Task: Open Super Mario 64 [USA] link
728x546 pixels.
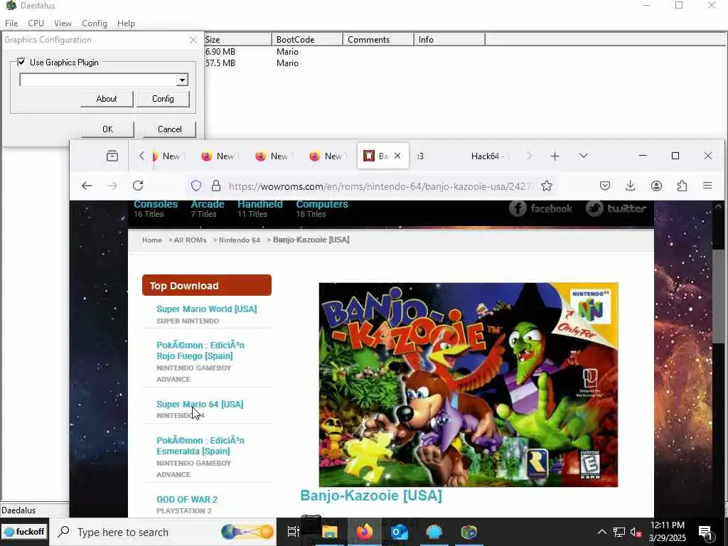Action: (200, 404)
